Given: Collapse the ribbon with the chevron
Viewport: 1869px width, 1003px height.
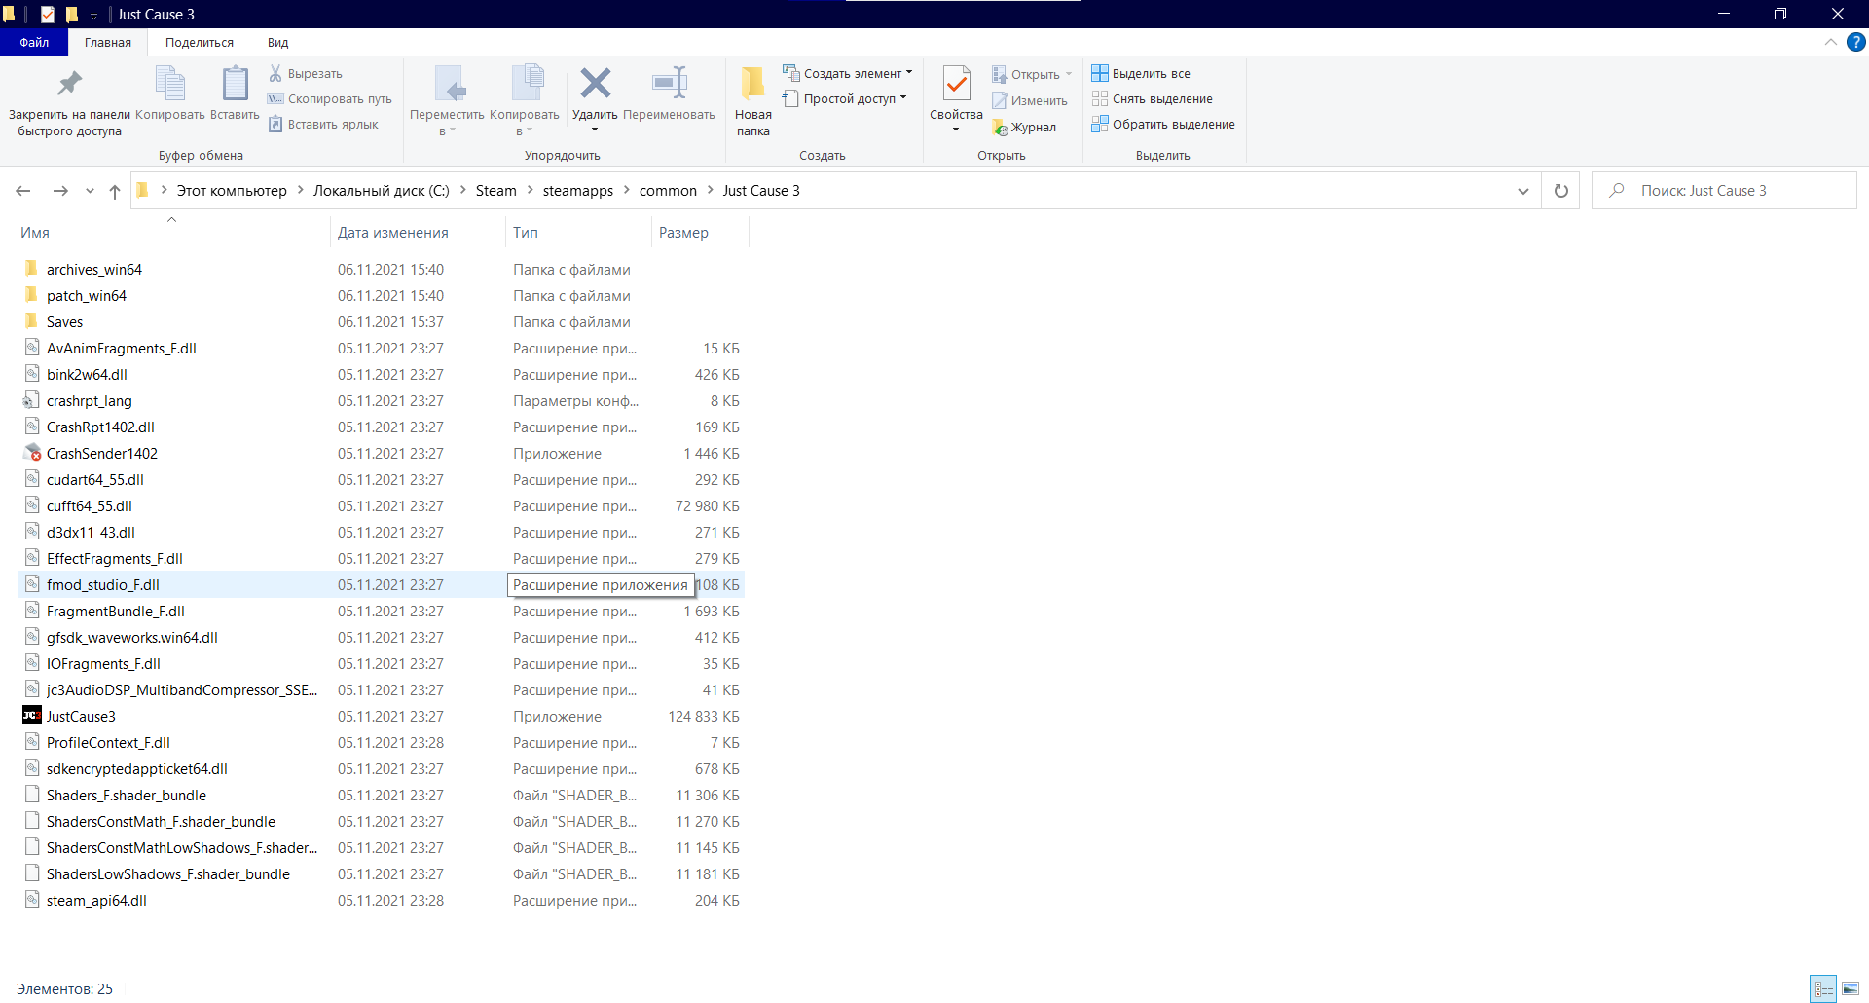Looking at the screenshot, I should click(1831, 42).
